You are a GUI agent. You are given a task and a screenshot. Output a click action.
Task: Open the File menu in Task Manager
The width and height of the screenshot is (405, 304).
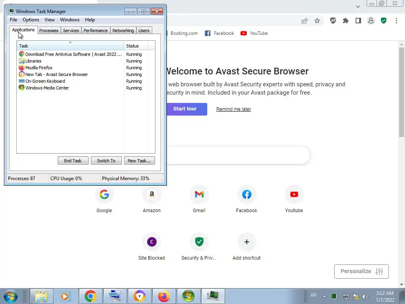13,20
